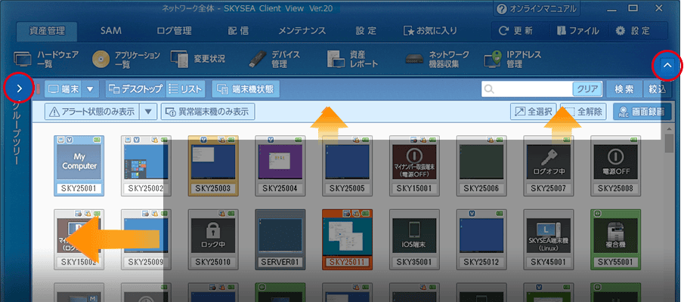Select the SKY25008 電源OFF thumbnail
The width and height of the screenshot is (684, 302).
coord(616,165)
